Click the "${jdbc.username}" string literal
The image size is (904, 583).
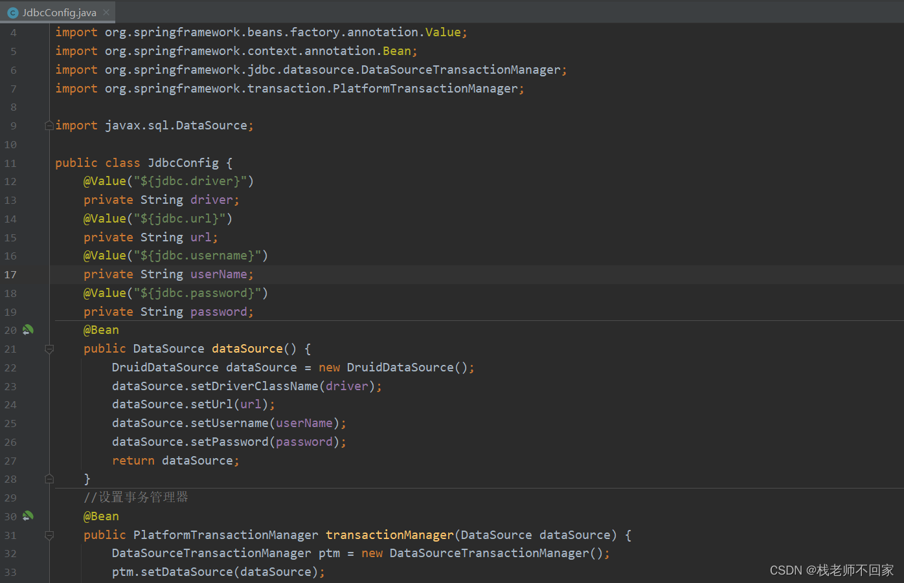click(198, 256)
